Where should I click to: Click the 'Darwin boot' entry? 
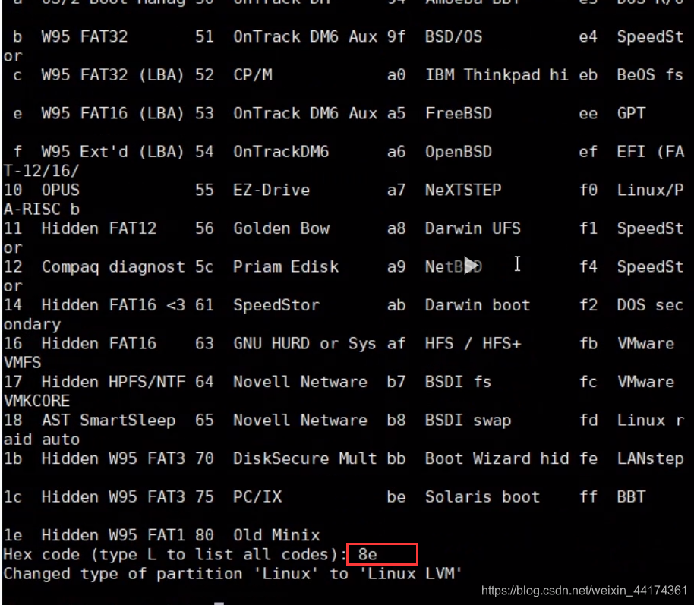tap(478, 305)
